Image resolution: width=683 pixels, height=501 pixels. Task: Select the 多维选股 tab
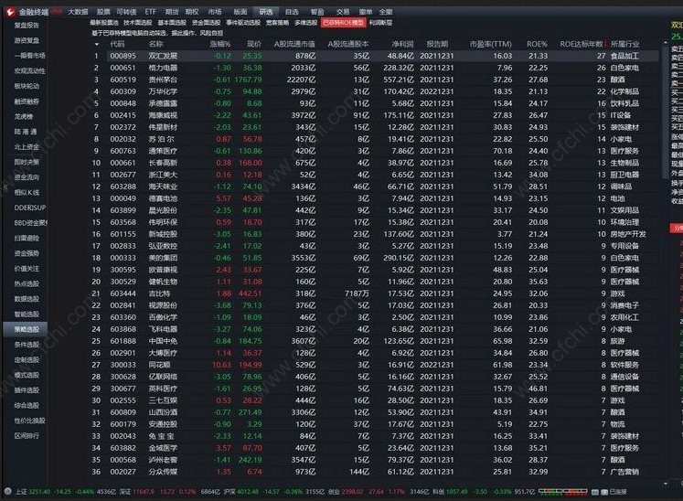pos(305,23)
